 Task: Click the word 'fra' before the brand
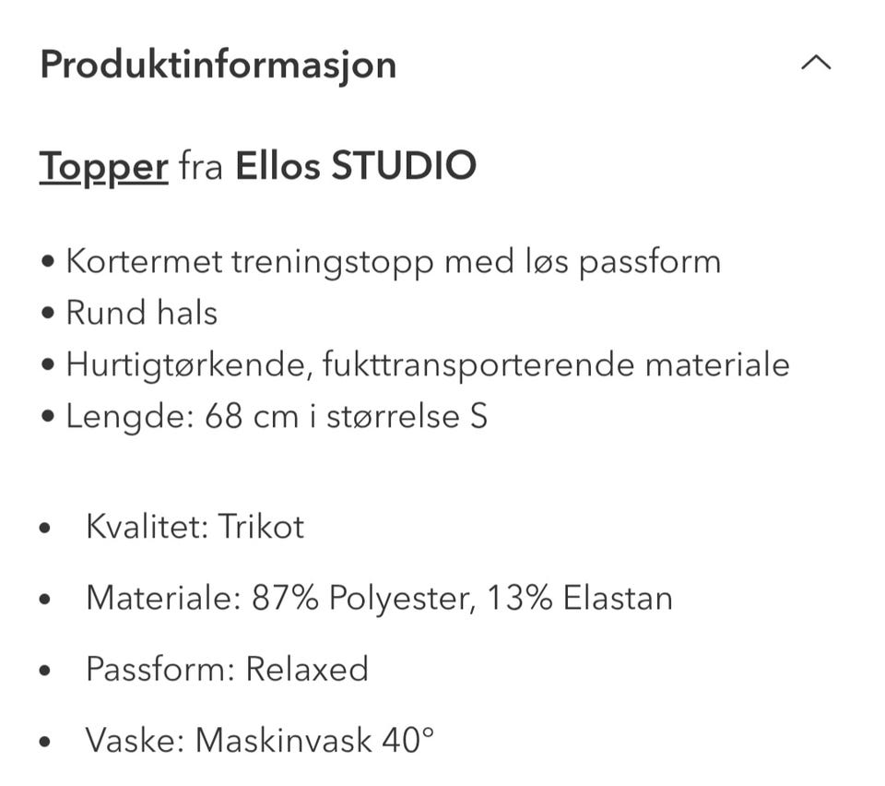tap(201, 167)
